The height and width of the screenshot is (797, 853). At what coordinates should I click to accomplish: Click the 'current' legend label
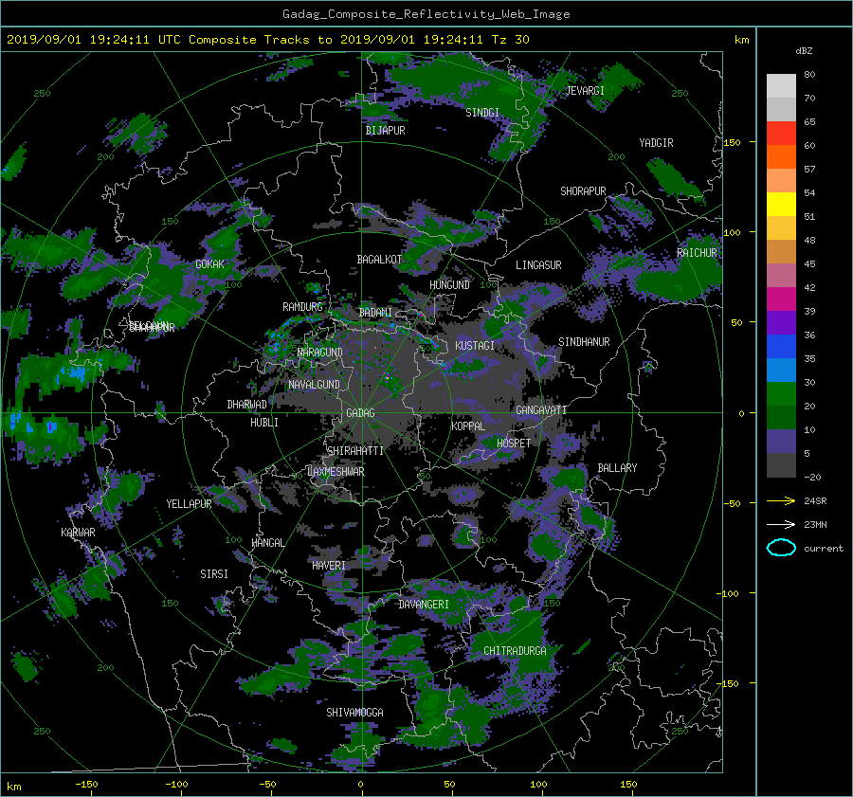pyautogui.click(x=824, y=549)
